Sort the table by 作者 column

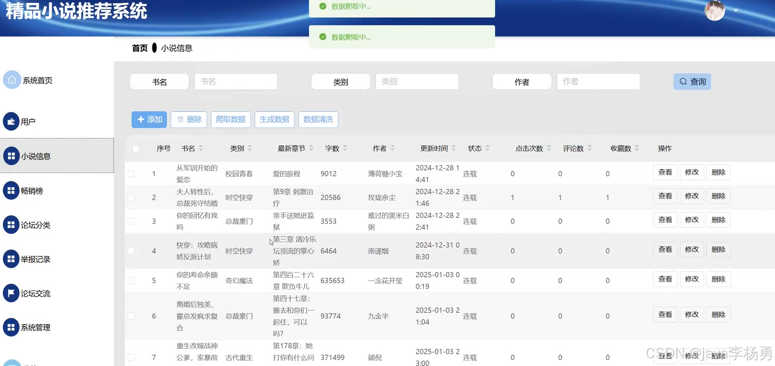coord(392,148)
